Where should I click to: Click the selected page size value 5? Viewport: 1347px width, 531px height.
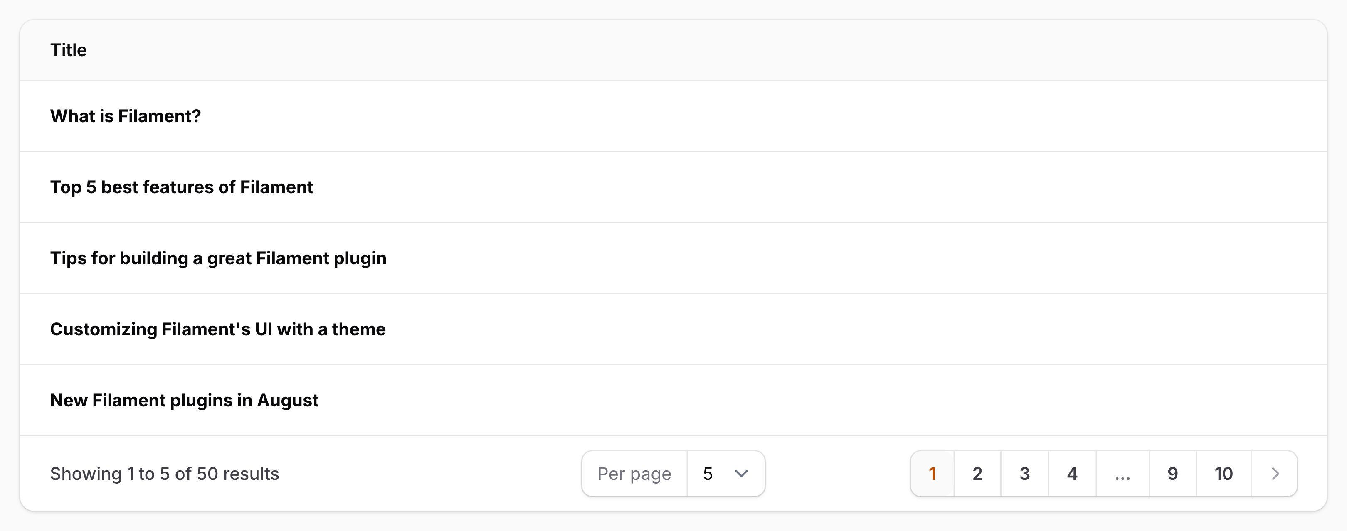coord(708,474)
